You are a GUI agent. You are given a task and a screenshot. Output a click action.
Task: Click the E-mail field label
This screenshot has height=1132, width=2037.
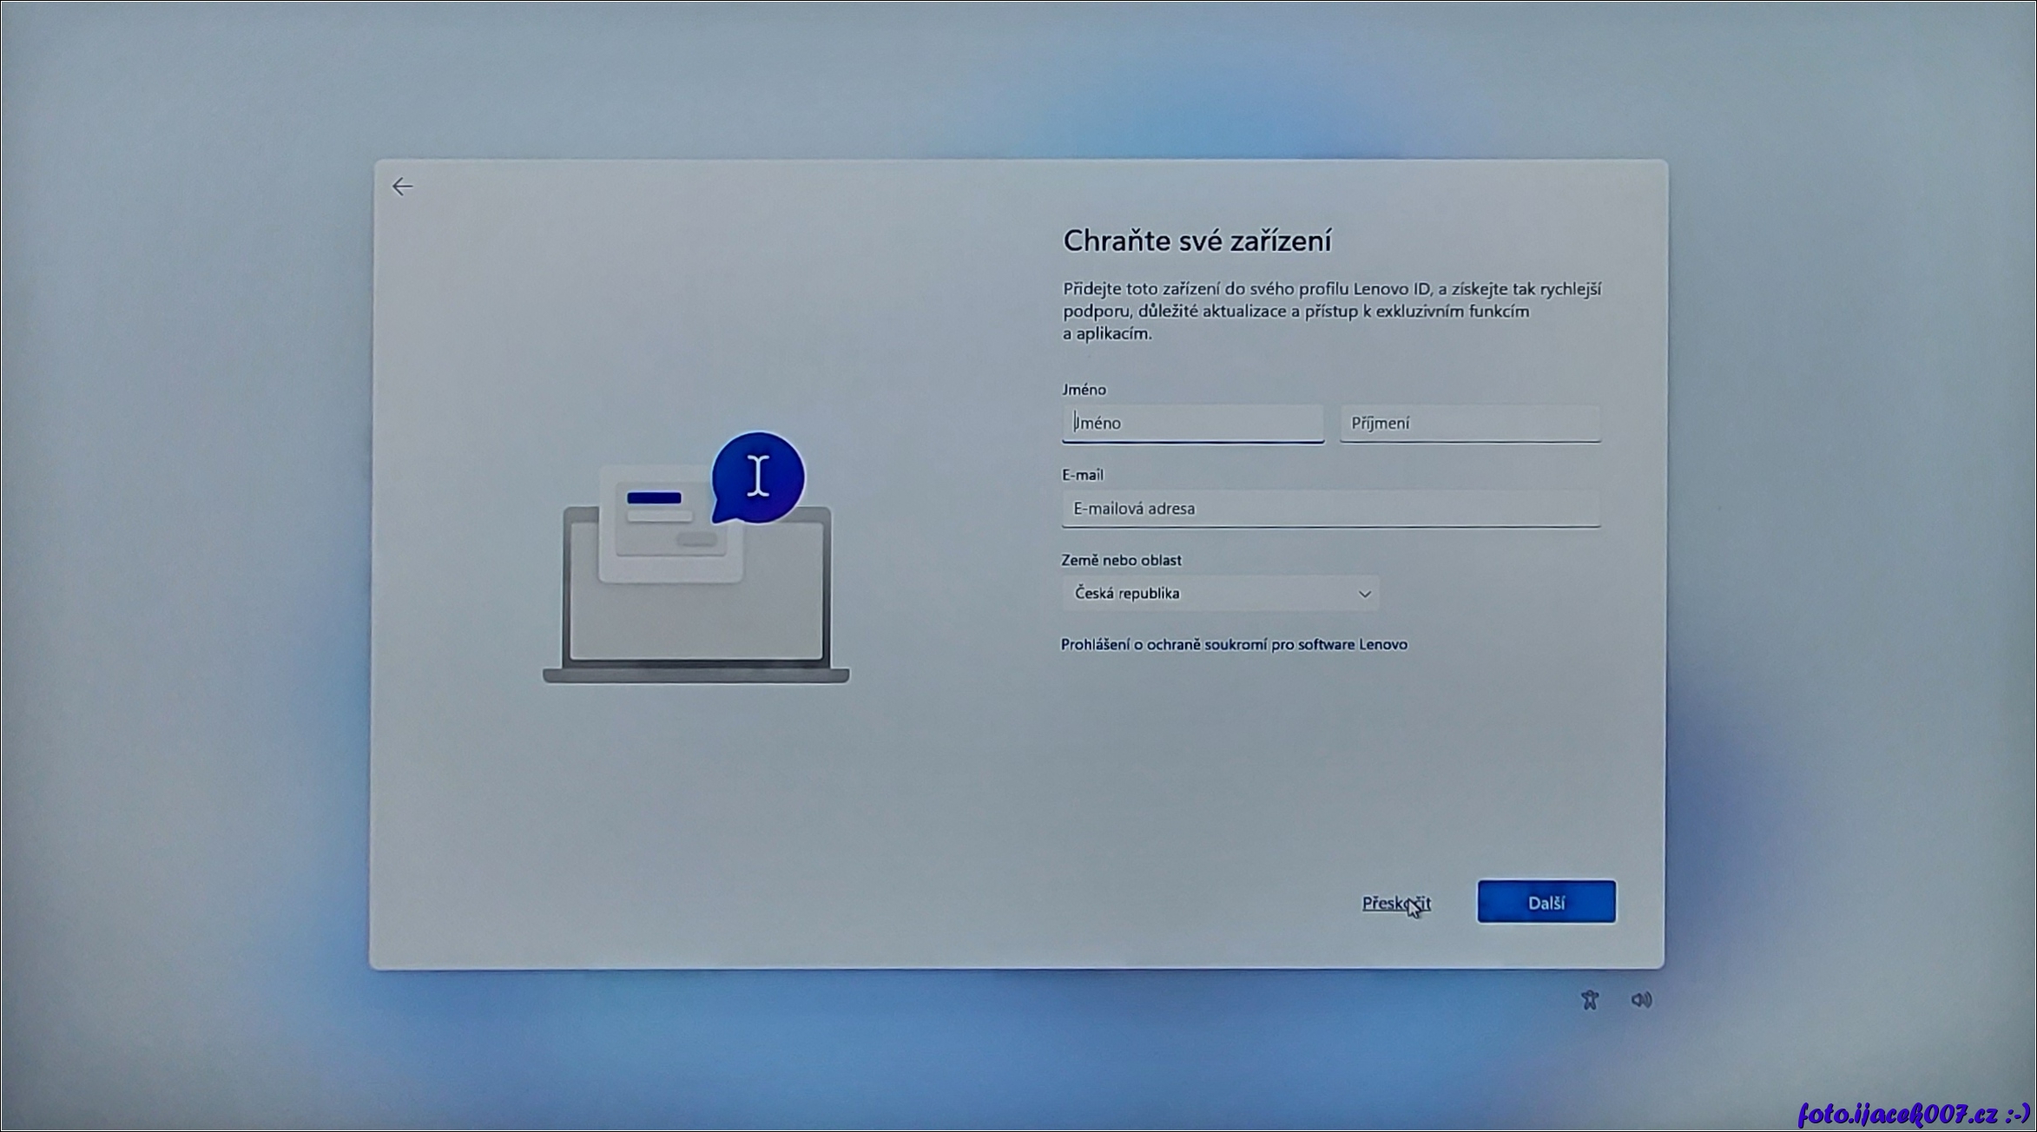(x=1082, y=475)
